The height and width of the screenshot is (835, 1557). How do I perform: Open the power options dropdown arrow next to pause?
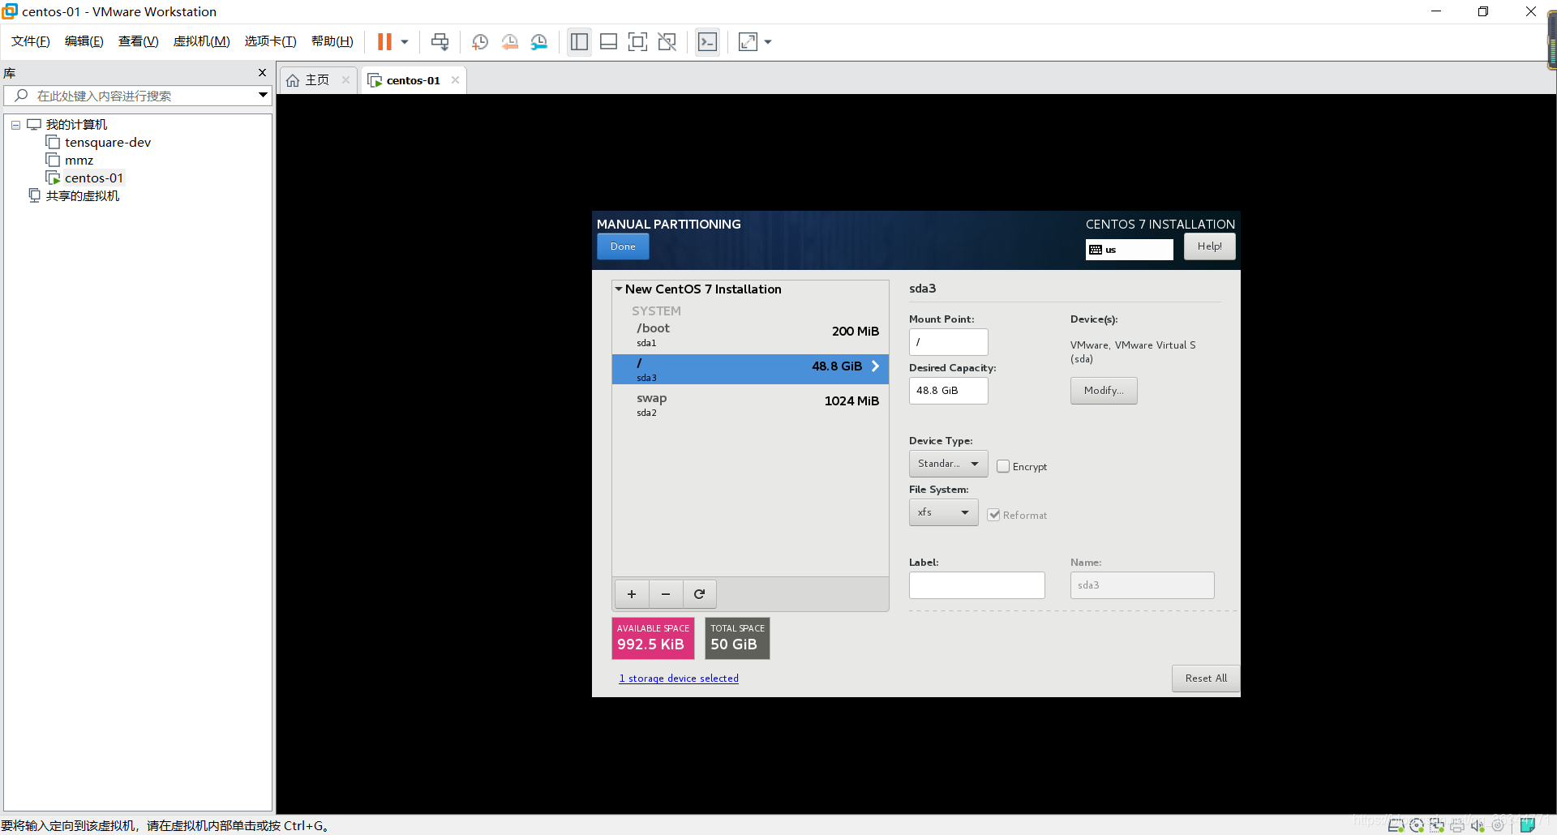point(405,41)
